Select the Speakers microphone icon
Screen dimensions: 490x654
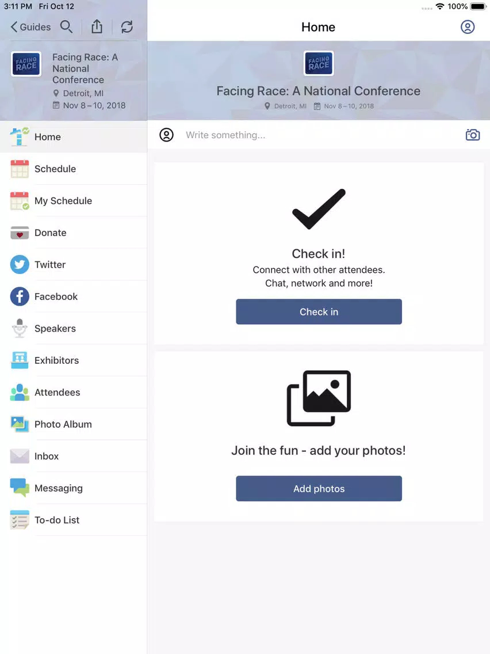(20, 328)
